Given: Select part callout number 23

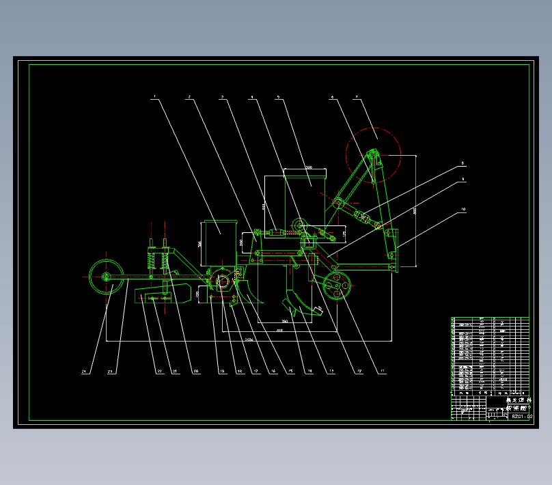Looking at the screenshot, I should [x=110, y=372].
